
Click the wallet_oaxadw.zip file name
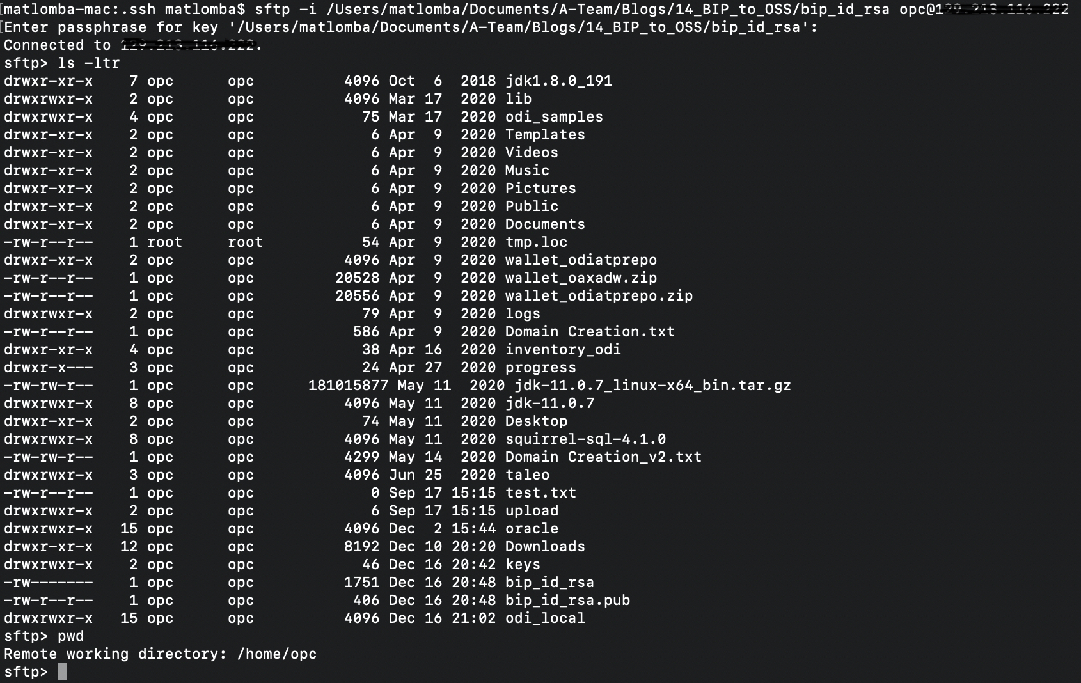point(581,278)
